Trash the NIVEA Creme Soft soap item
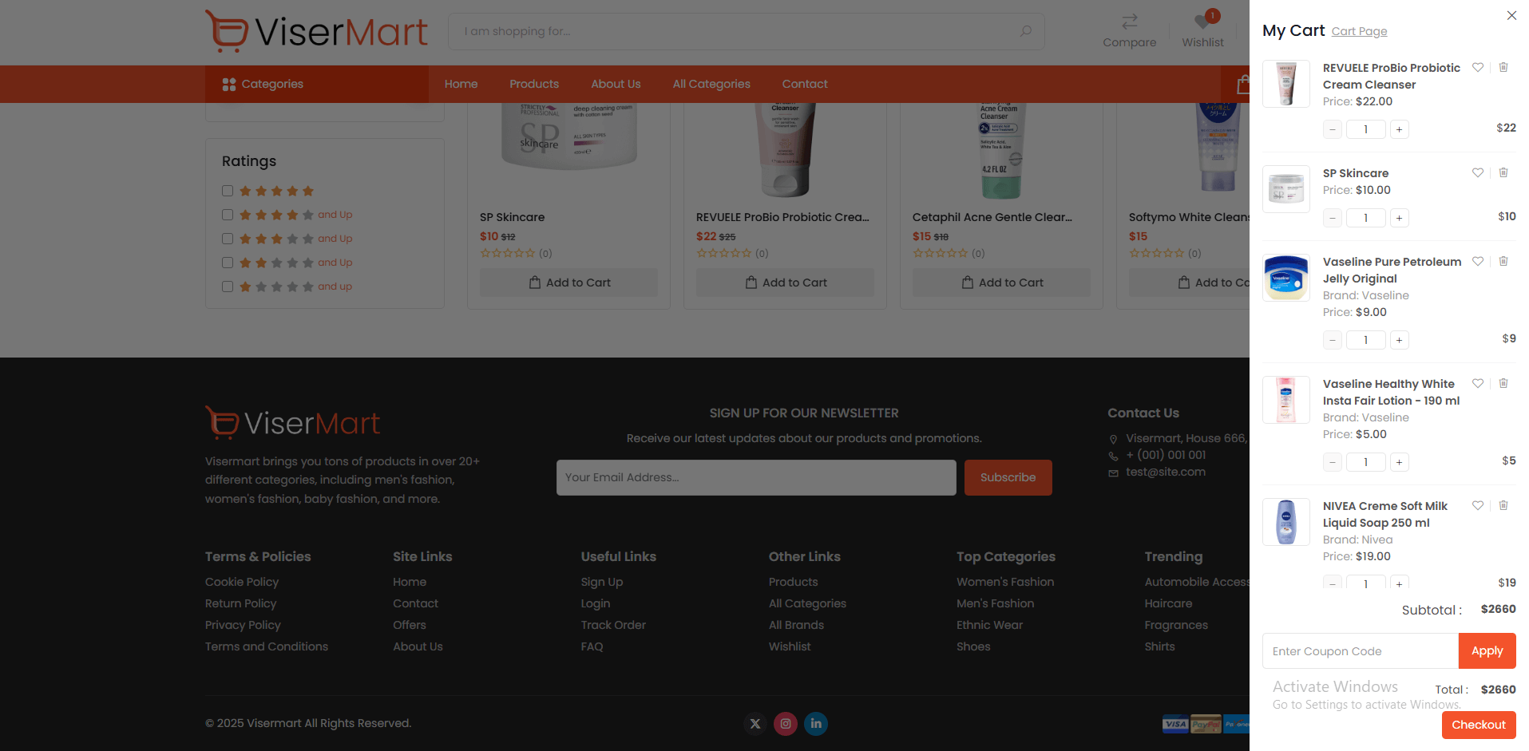This screenshot has height=751, width=1529. tap(1503, 506)
